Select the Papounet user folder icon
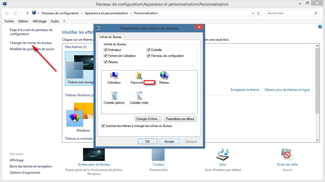This screenshot has width=325, height=182. pos(139,76)
